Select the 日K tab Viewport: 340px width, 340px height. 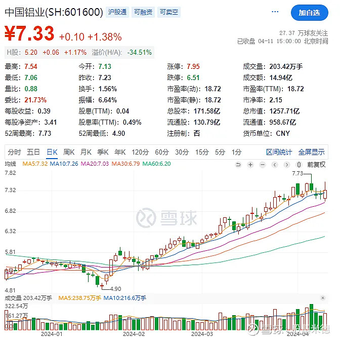tap(52, 152)
